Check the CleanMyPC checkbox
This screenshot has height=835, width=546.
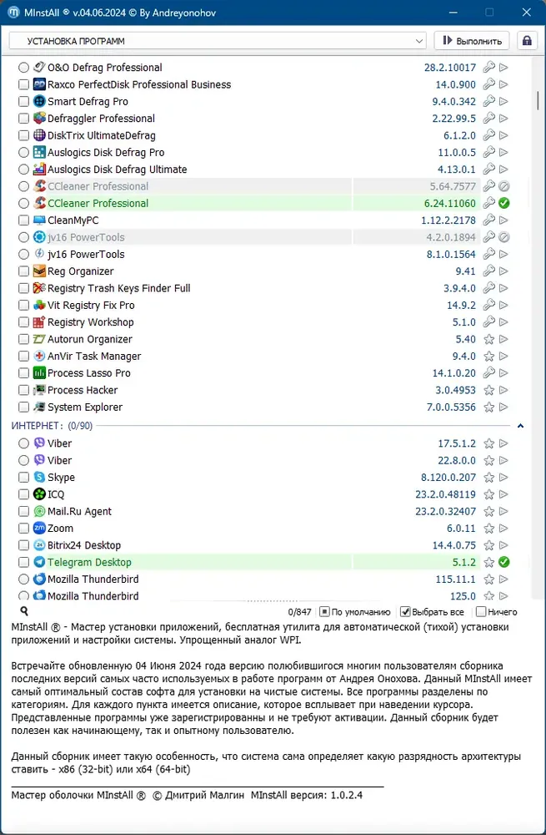pos(23,220)
